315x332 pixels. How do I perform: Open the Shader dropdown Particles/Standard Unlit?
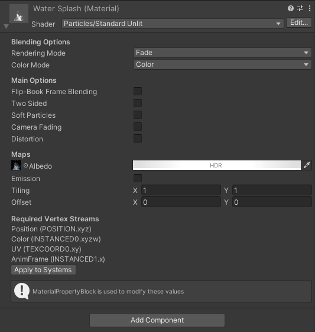click(x=173, y=24)
